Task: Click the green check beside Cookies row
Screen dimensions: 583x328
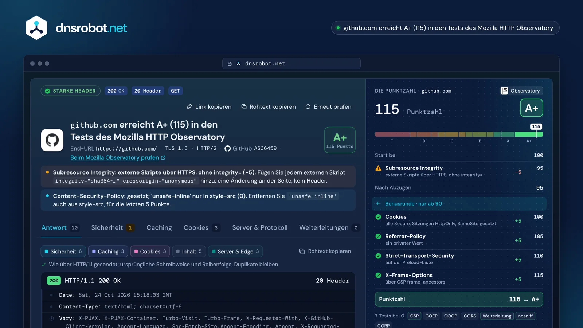Action: [x=378, y=217]
